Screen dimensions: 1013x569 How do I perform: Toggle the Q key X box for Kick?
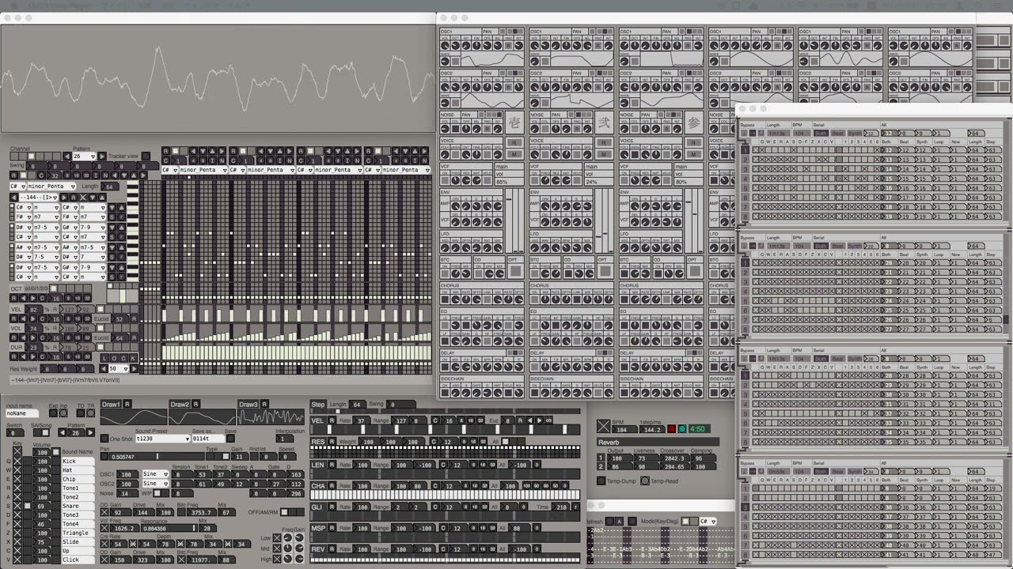click(x=17, y=461)
